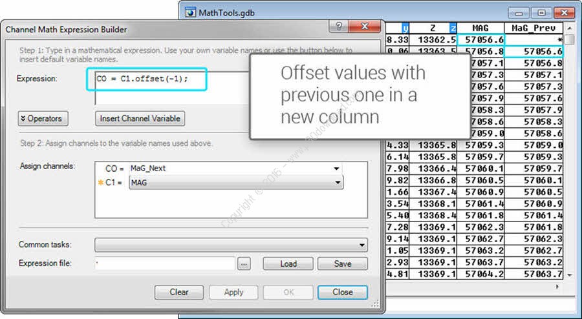Click the Apply button
The width and height of the screenshot is (582, 319).
point(233,293)
